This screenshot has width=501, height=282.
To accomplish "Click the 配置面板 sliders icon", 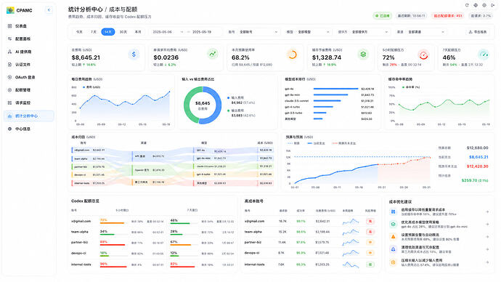I will pos(9,39).
